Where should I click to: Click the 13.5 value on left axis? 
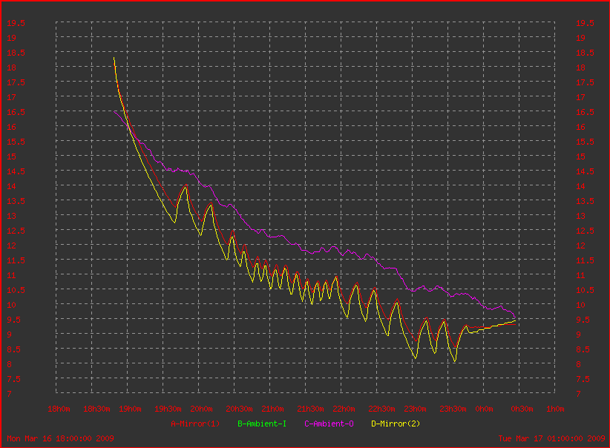16,201
